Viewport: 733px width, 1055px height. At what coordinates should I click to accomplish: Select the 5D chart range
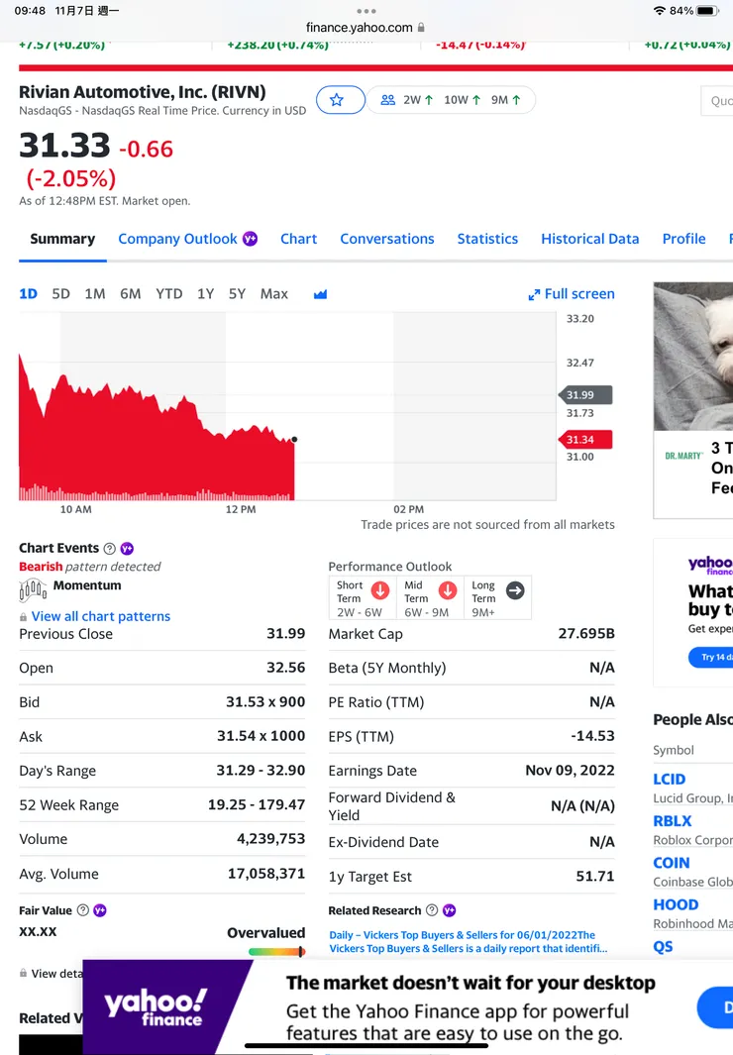point(60,294)
